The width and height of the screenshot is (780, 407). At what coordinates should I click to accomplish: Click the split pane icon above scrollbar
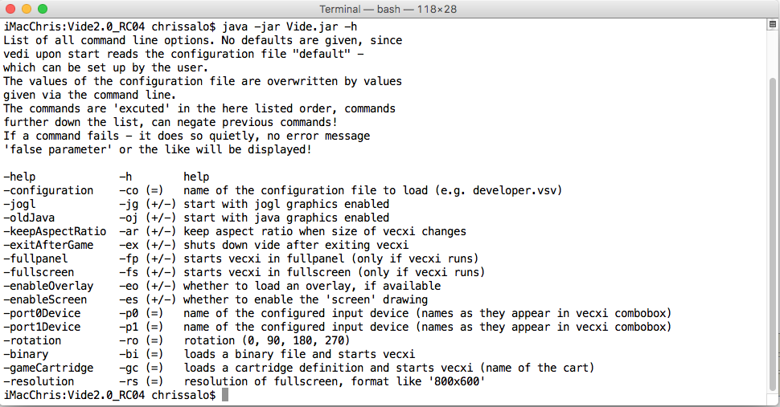click(772, 26)
